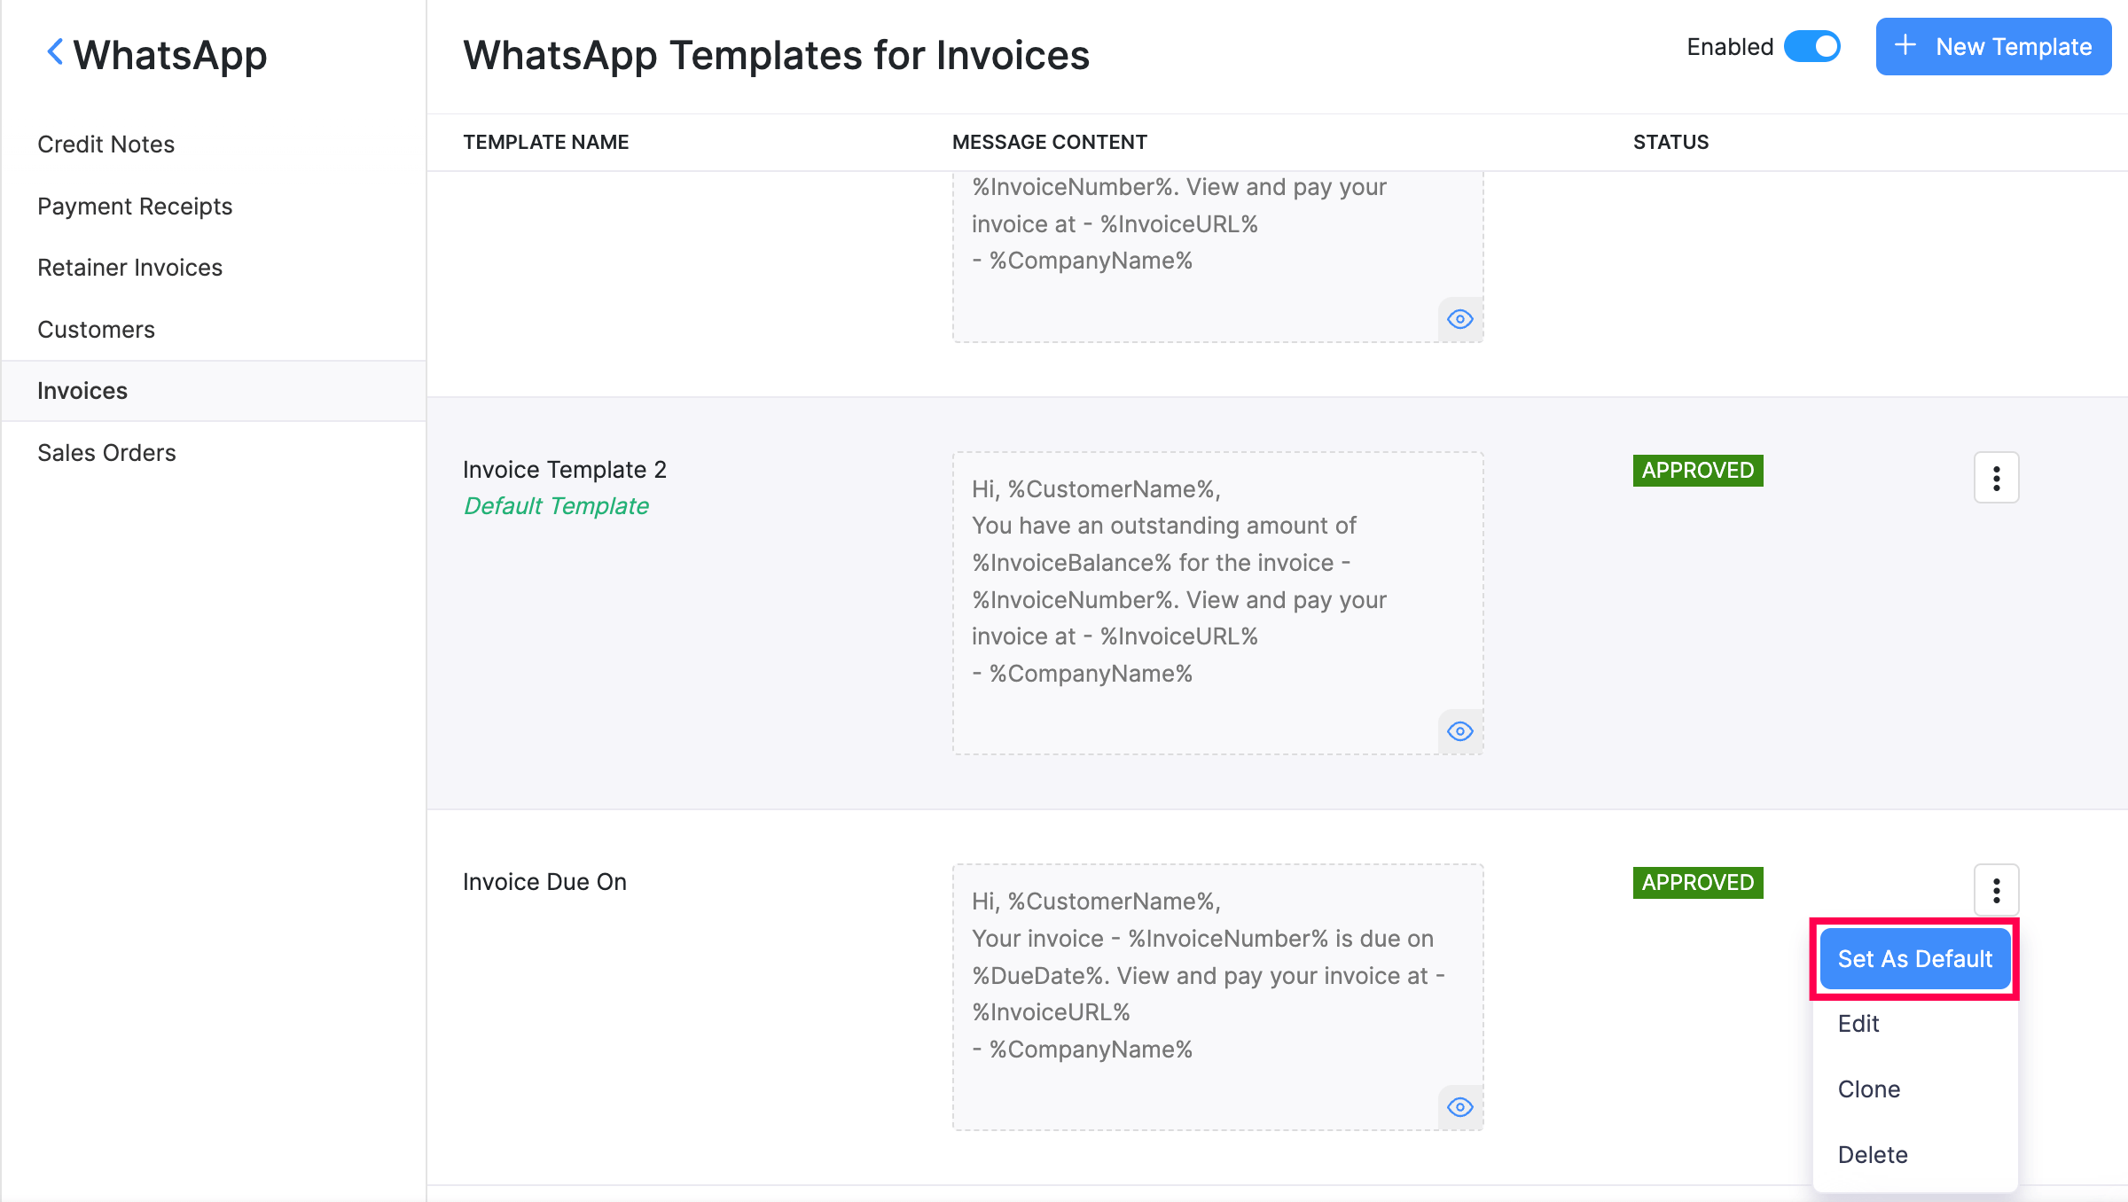
Task: Click the New Template button
Action: pos(1993,47)
